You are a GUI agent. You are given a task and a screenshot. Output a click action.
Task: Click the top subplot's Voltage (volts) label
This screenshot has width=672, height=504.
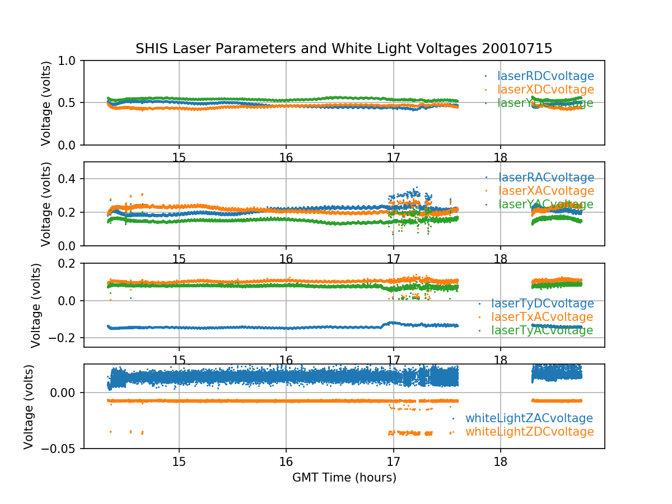(x=46, y=103)
